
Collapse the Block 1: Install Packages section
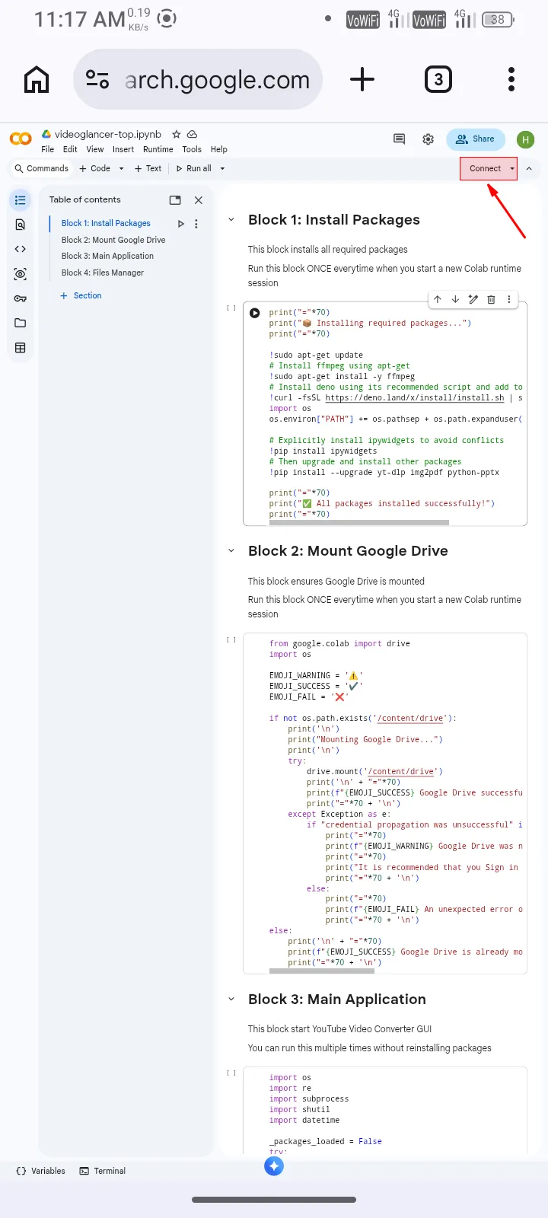pyautogui.click(x=231, y=220)
